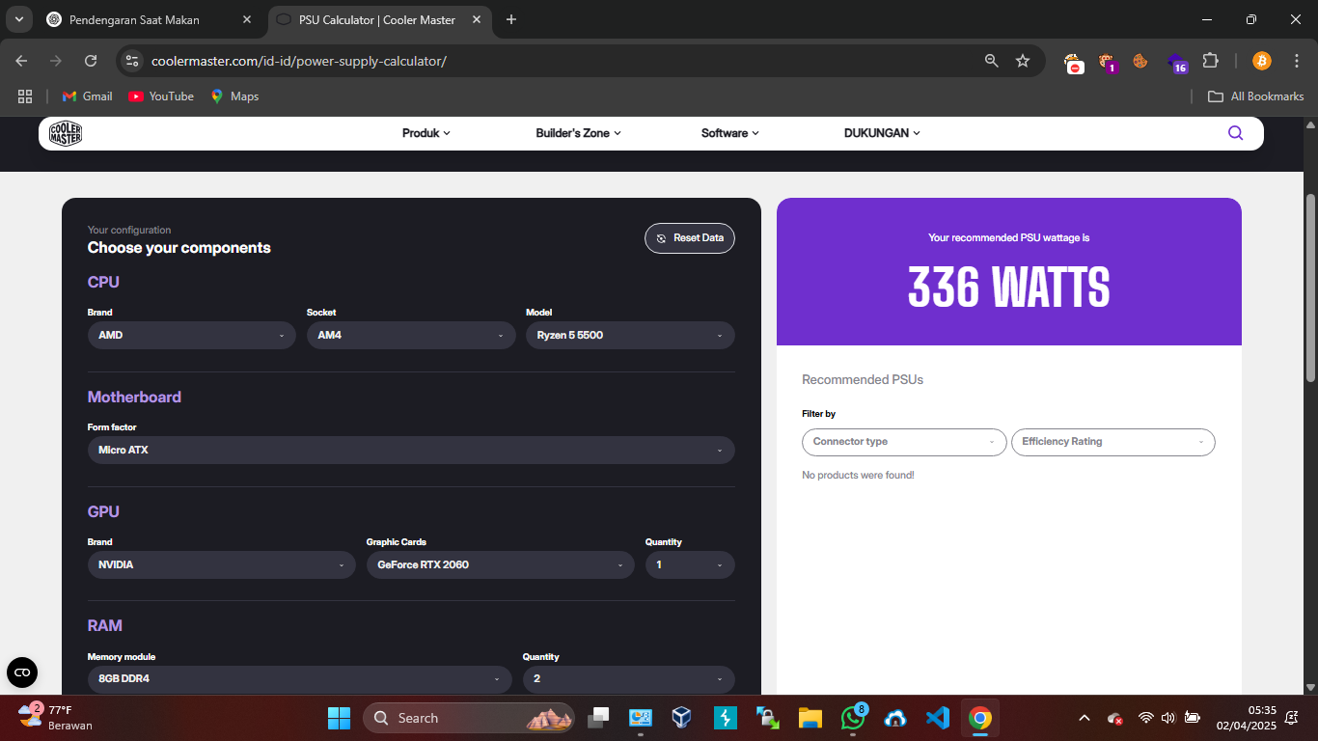
Task: Open the Socket dropdown showing AM4
Action: [411, 336]
